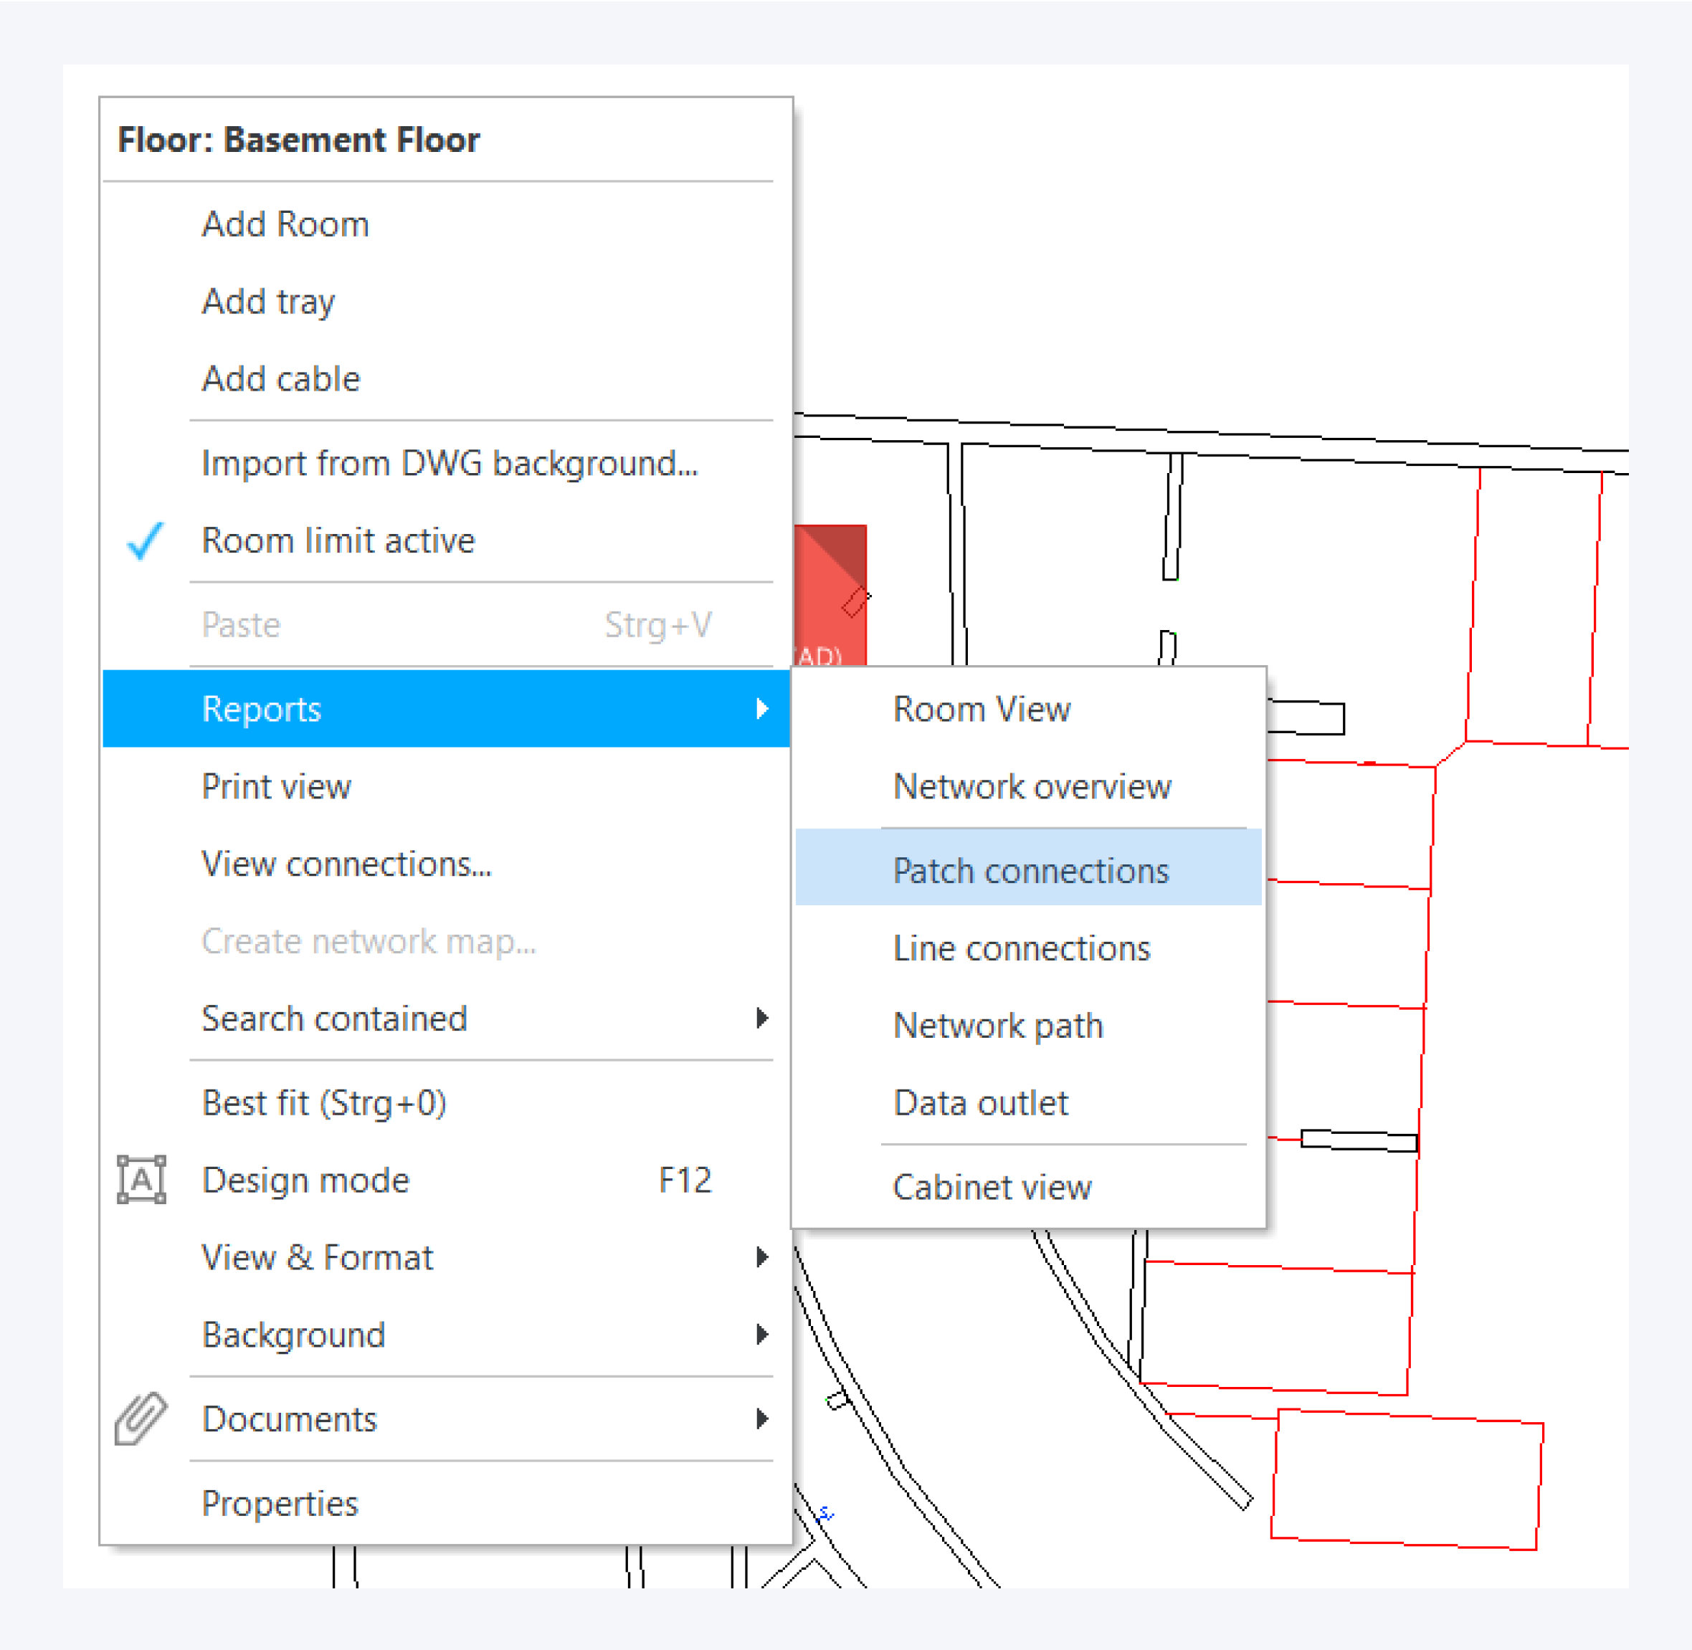
Task: Click the Documents paperclip icon
Action: click(141, 1418)
